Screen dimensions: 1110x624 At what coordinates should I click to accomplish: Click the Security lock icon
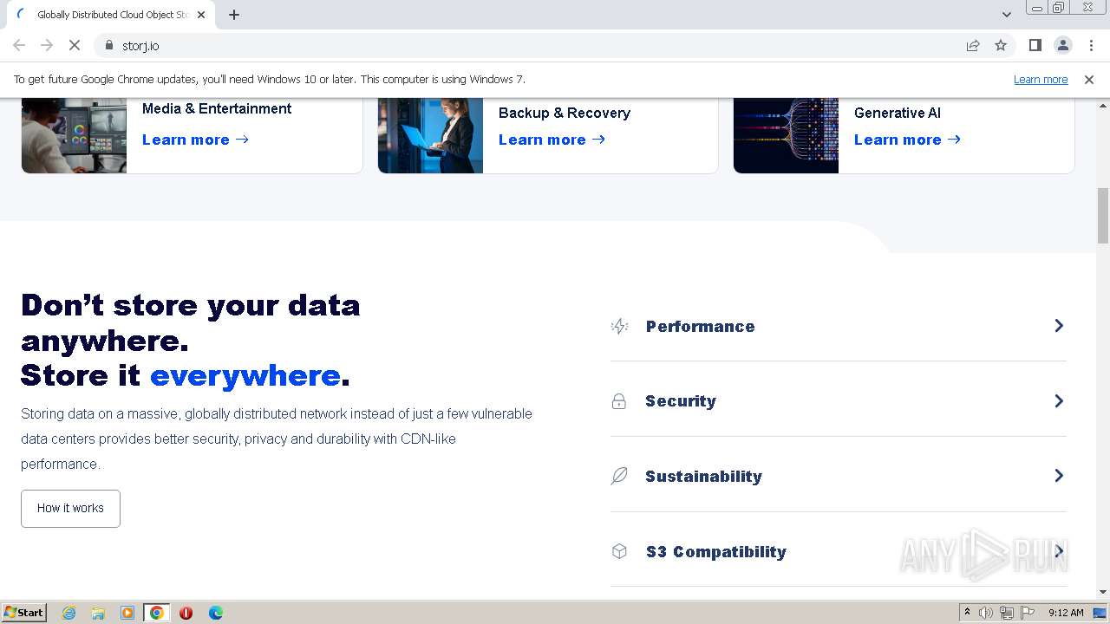point(619,401)
